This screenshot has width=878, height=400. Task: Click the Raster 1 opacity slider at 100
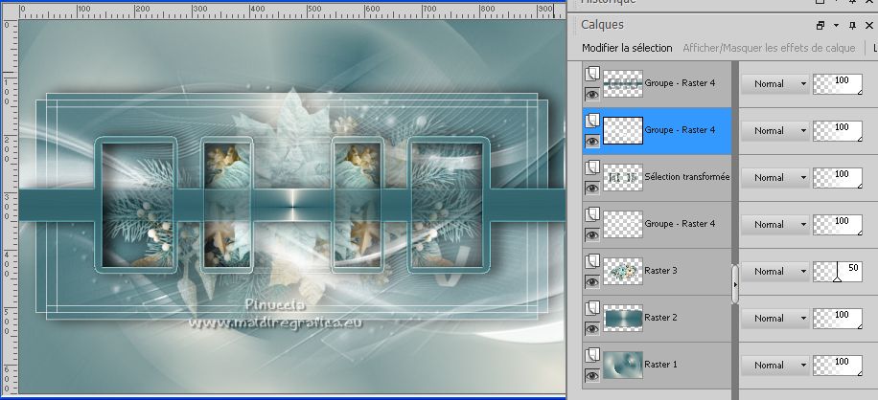tap(838, 365)
